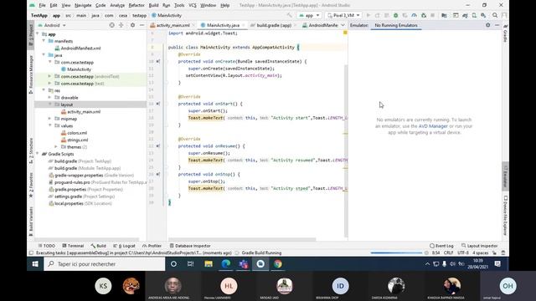This screenshot has height=301, width=536.
Task: Collapse the manifests folder
Action: (x=44, y=41)
